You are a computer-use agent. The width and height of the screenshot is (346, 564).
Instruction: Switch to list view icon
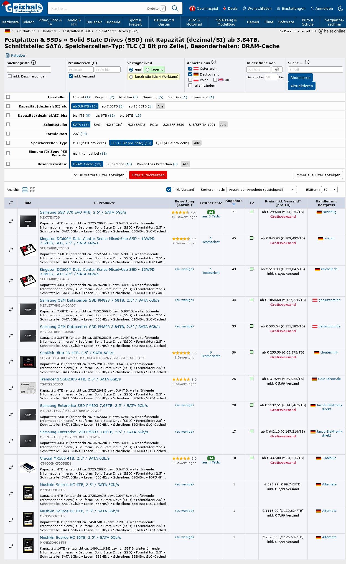(25, 190)
